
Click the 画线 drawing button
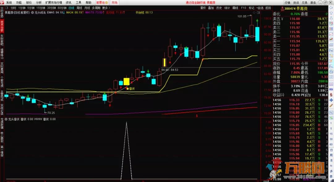coord(235,8)
